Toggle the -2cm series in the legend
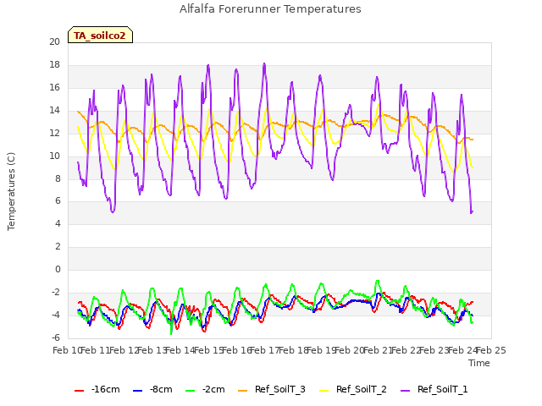 (205, 389)
